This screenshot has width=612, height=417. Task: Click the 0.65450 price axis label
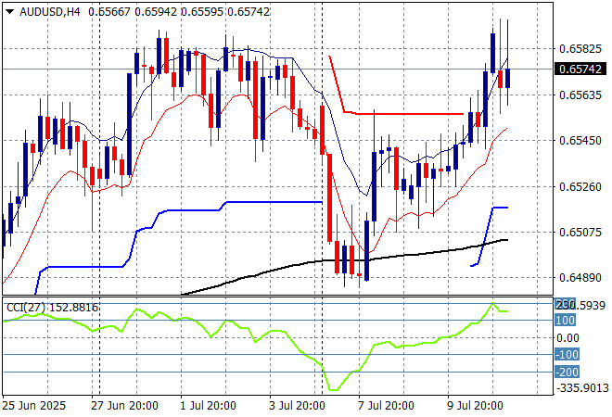click(x=581, y=140)
